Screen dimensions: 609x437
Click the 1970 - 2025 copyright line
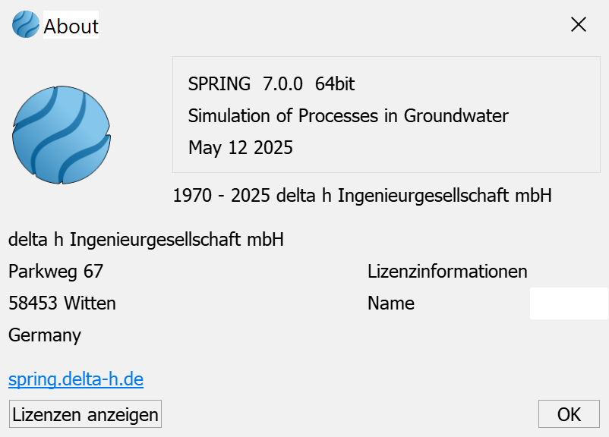(x=362, y=195)
